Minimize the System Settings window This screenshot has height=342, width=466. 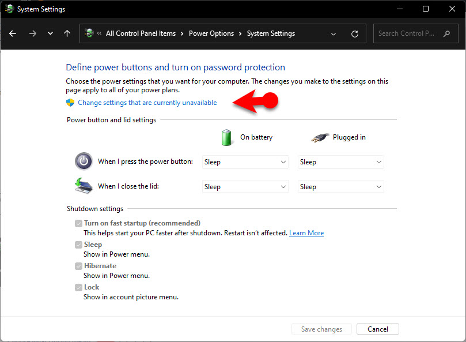(400, 9)
